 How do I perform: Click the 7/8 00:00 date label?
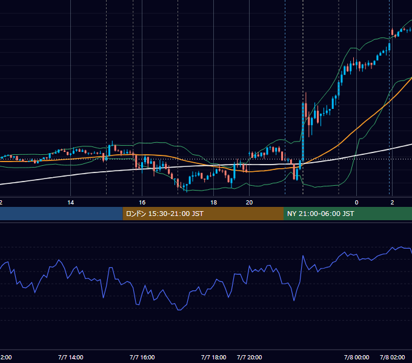tap(356, 357)
